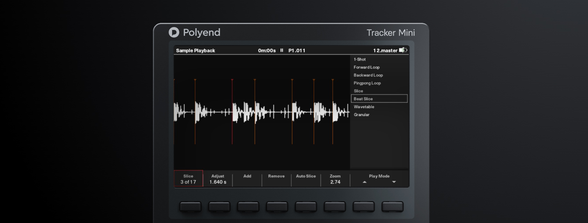Click the hardware button under the Zoom label
This screenshot has width=588, height=223.
tap(335, 207)
